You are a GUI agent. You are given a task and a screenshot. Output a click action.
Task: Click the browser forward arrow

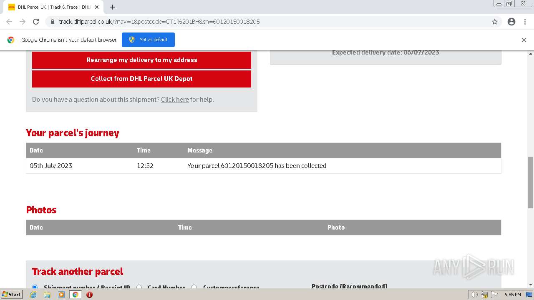(23, 22)
